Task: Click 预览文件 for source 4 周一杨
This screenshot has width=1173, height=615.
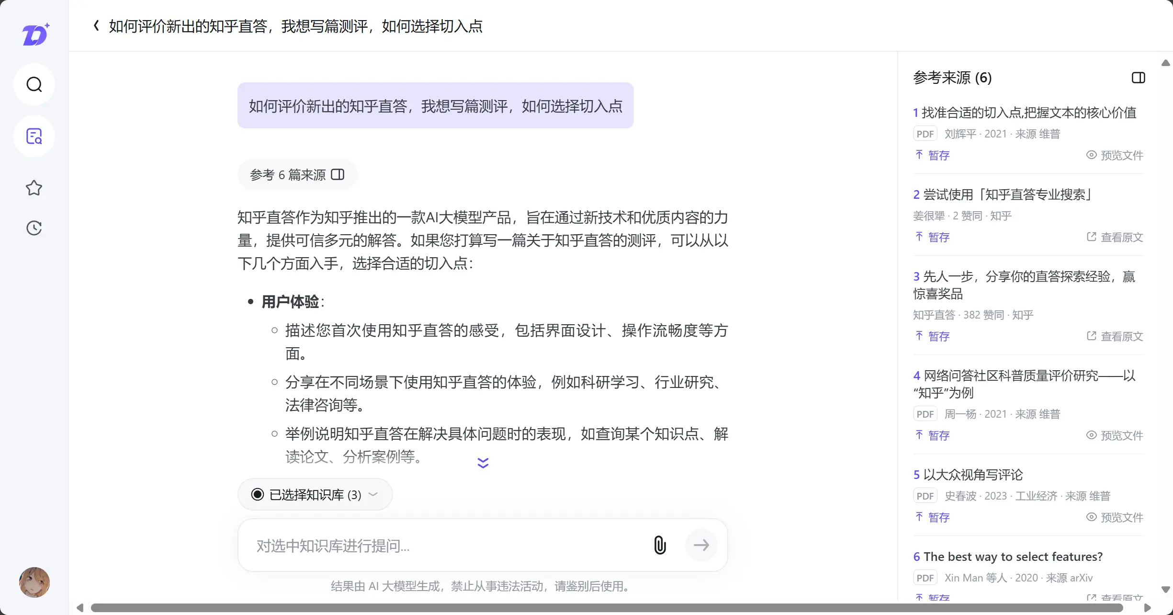Action: tap(1115, 435)
